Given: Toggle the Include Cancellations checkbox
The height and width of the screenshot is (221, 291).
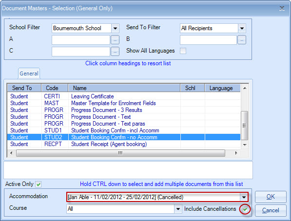Looking at the screenshot, I should point(245,209).
